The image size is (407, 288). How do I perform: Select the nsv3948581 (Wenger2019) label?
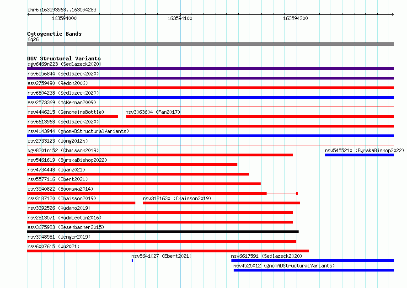[59, 237]
